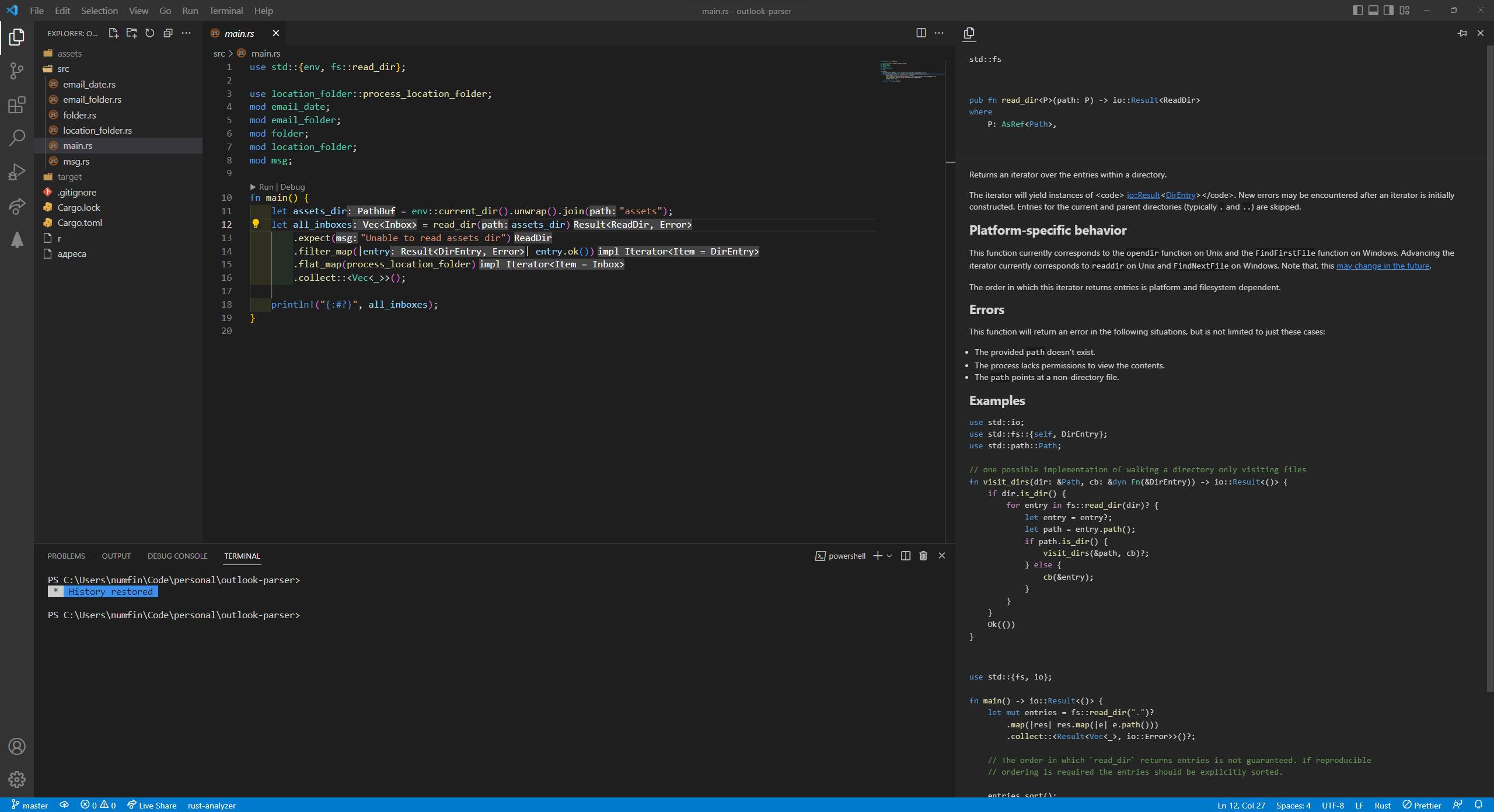Open the Settings gear menu

[x=16, y=779]
